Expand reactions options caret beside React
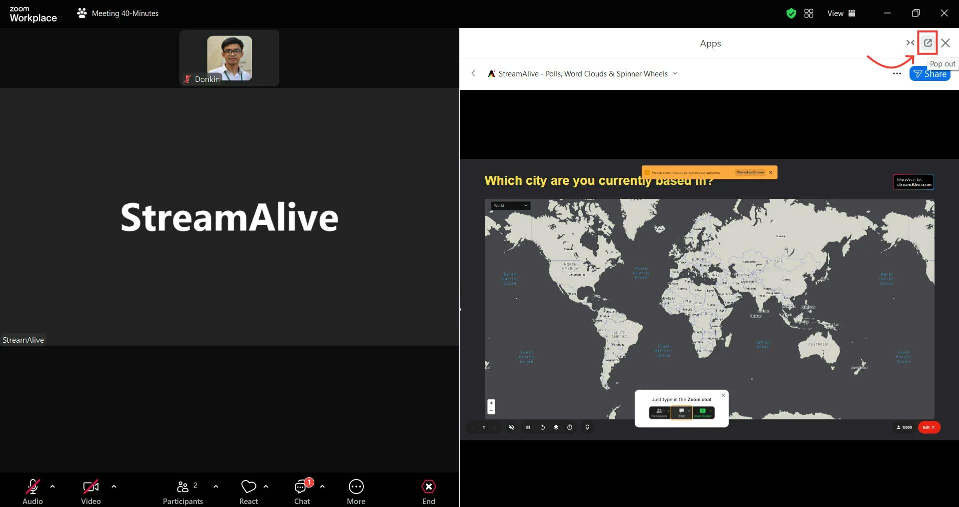 [266, 486]
